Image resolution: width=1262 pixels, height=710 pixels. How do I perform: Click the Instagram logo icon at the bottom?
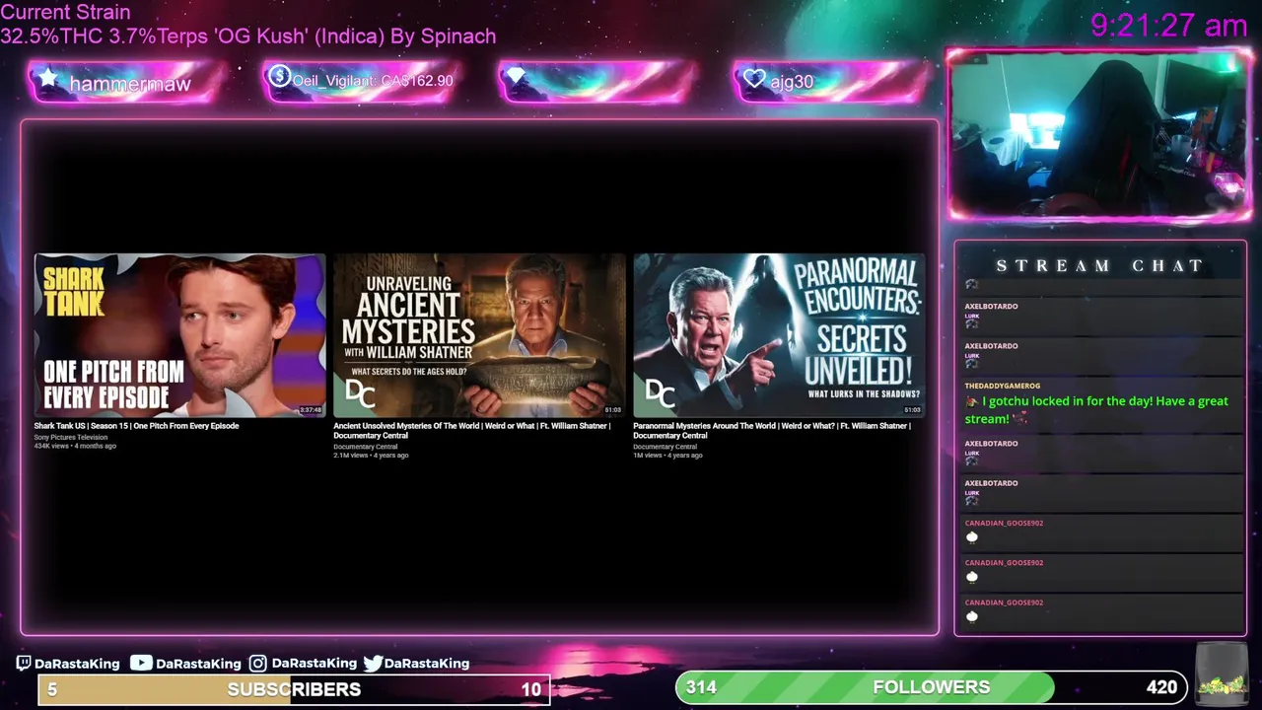(257, 663)
